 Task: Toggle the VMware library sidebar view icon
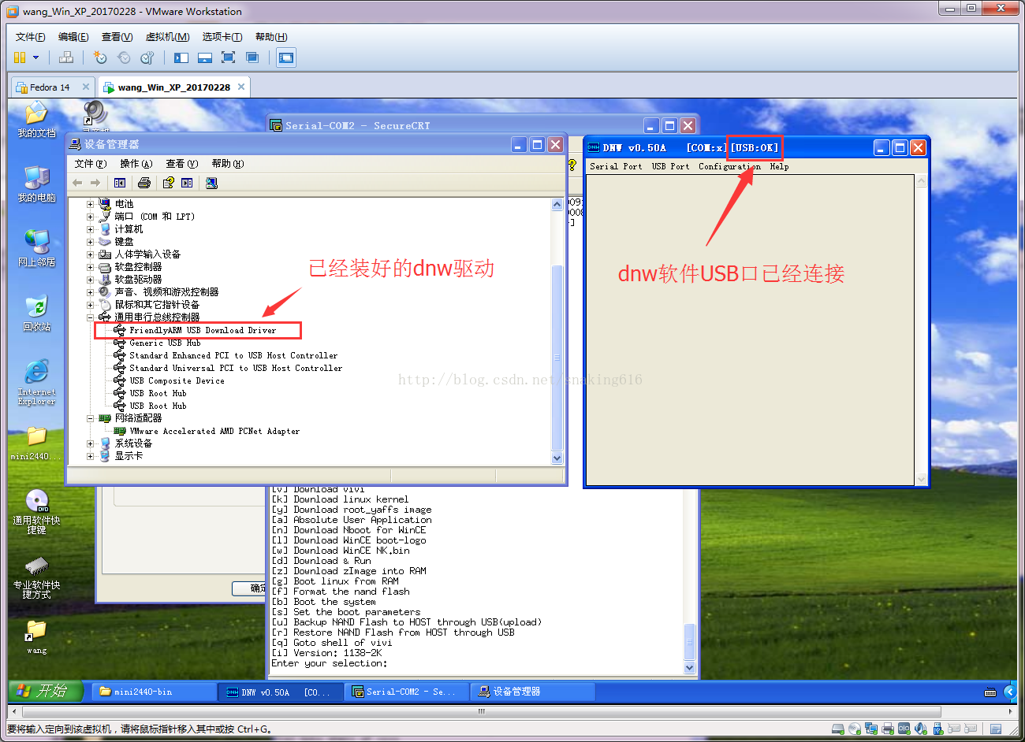[x=181, y=58]
